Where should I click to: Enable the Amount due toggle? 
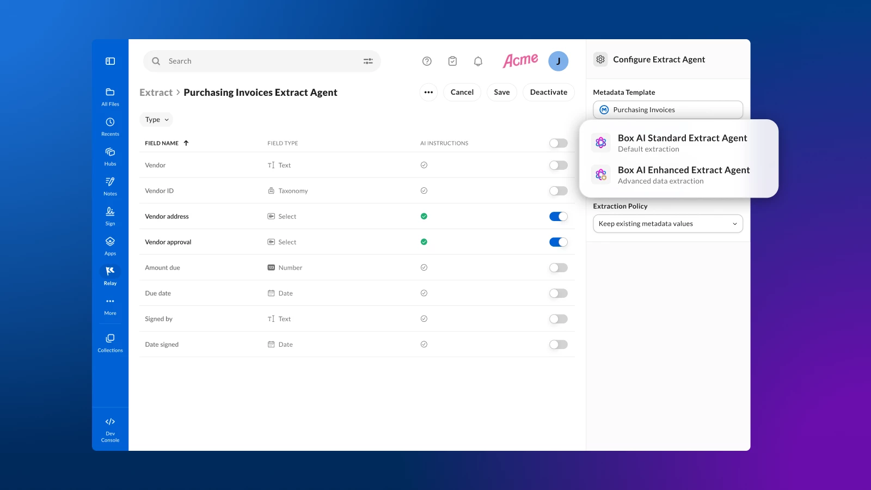559,267
